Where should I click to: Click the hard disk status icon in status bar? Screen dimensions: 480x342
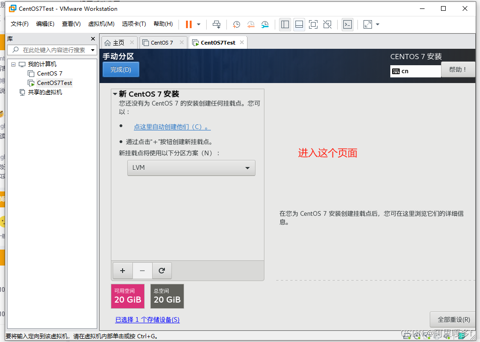[407, 336]
